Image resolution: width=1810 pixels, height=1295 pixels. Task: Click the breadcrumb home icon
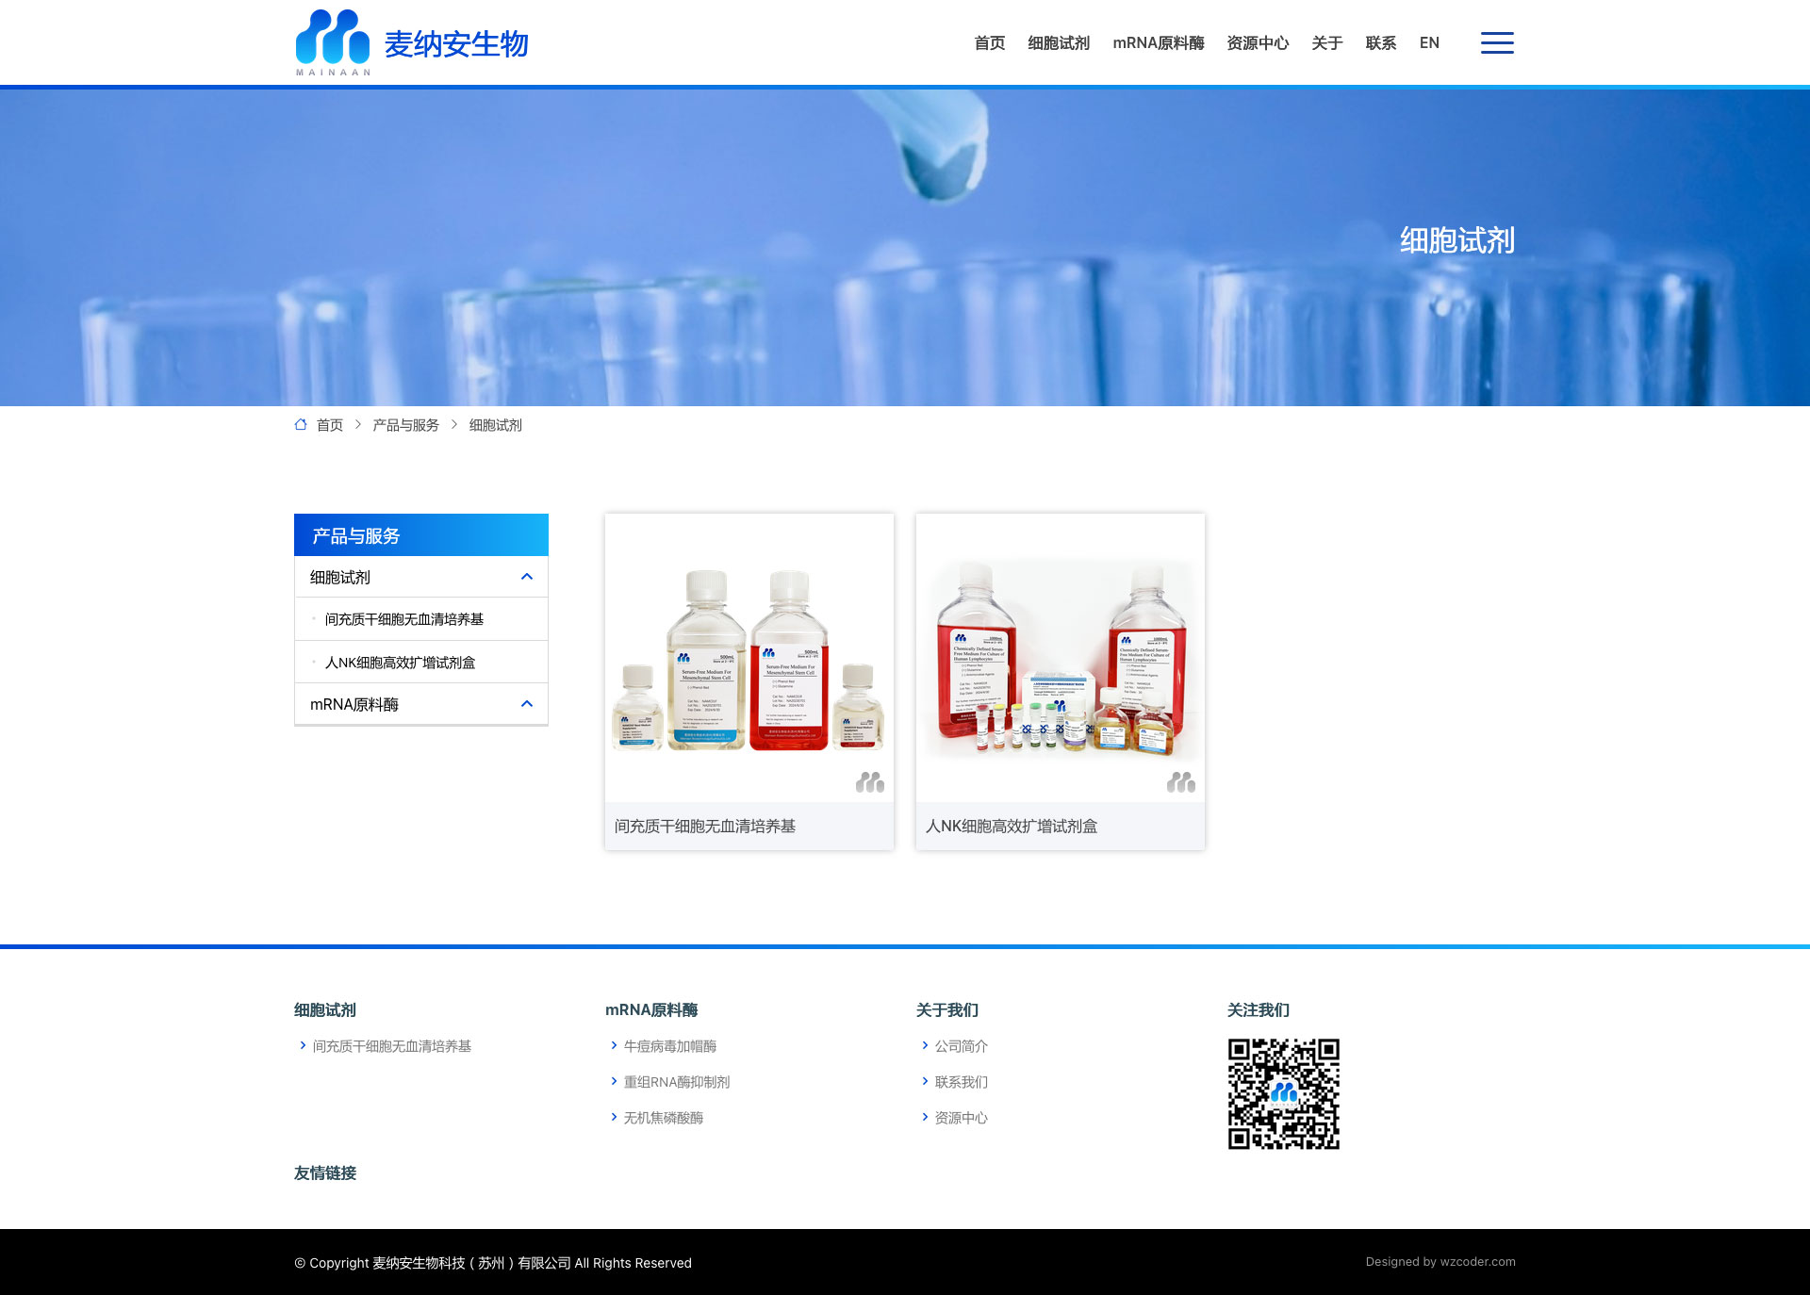coord(301,424)
